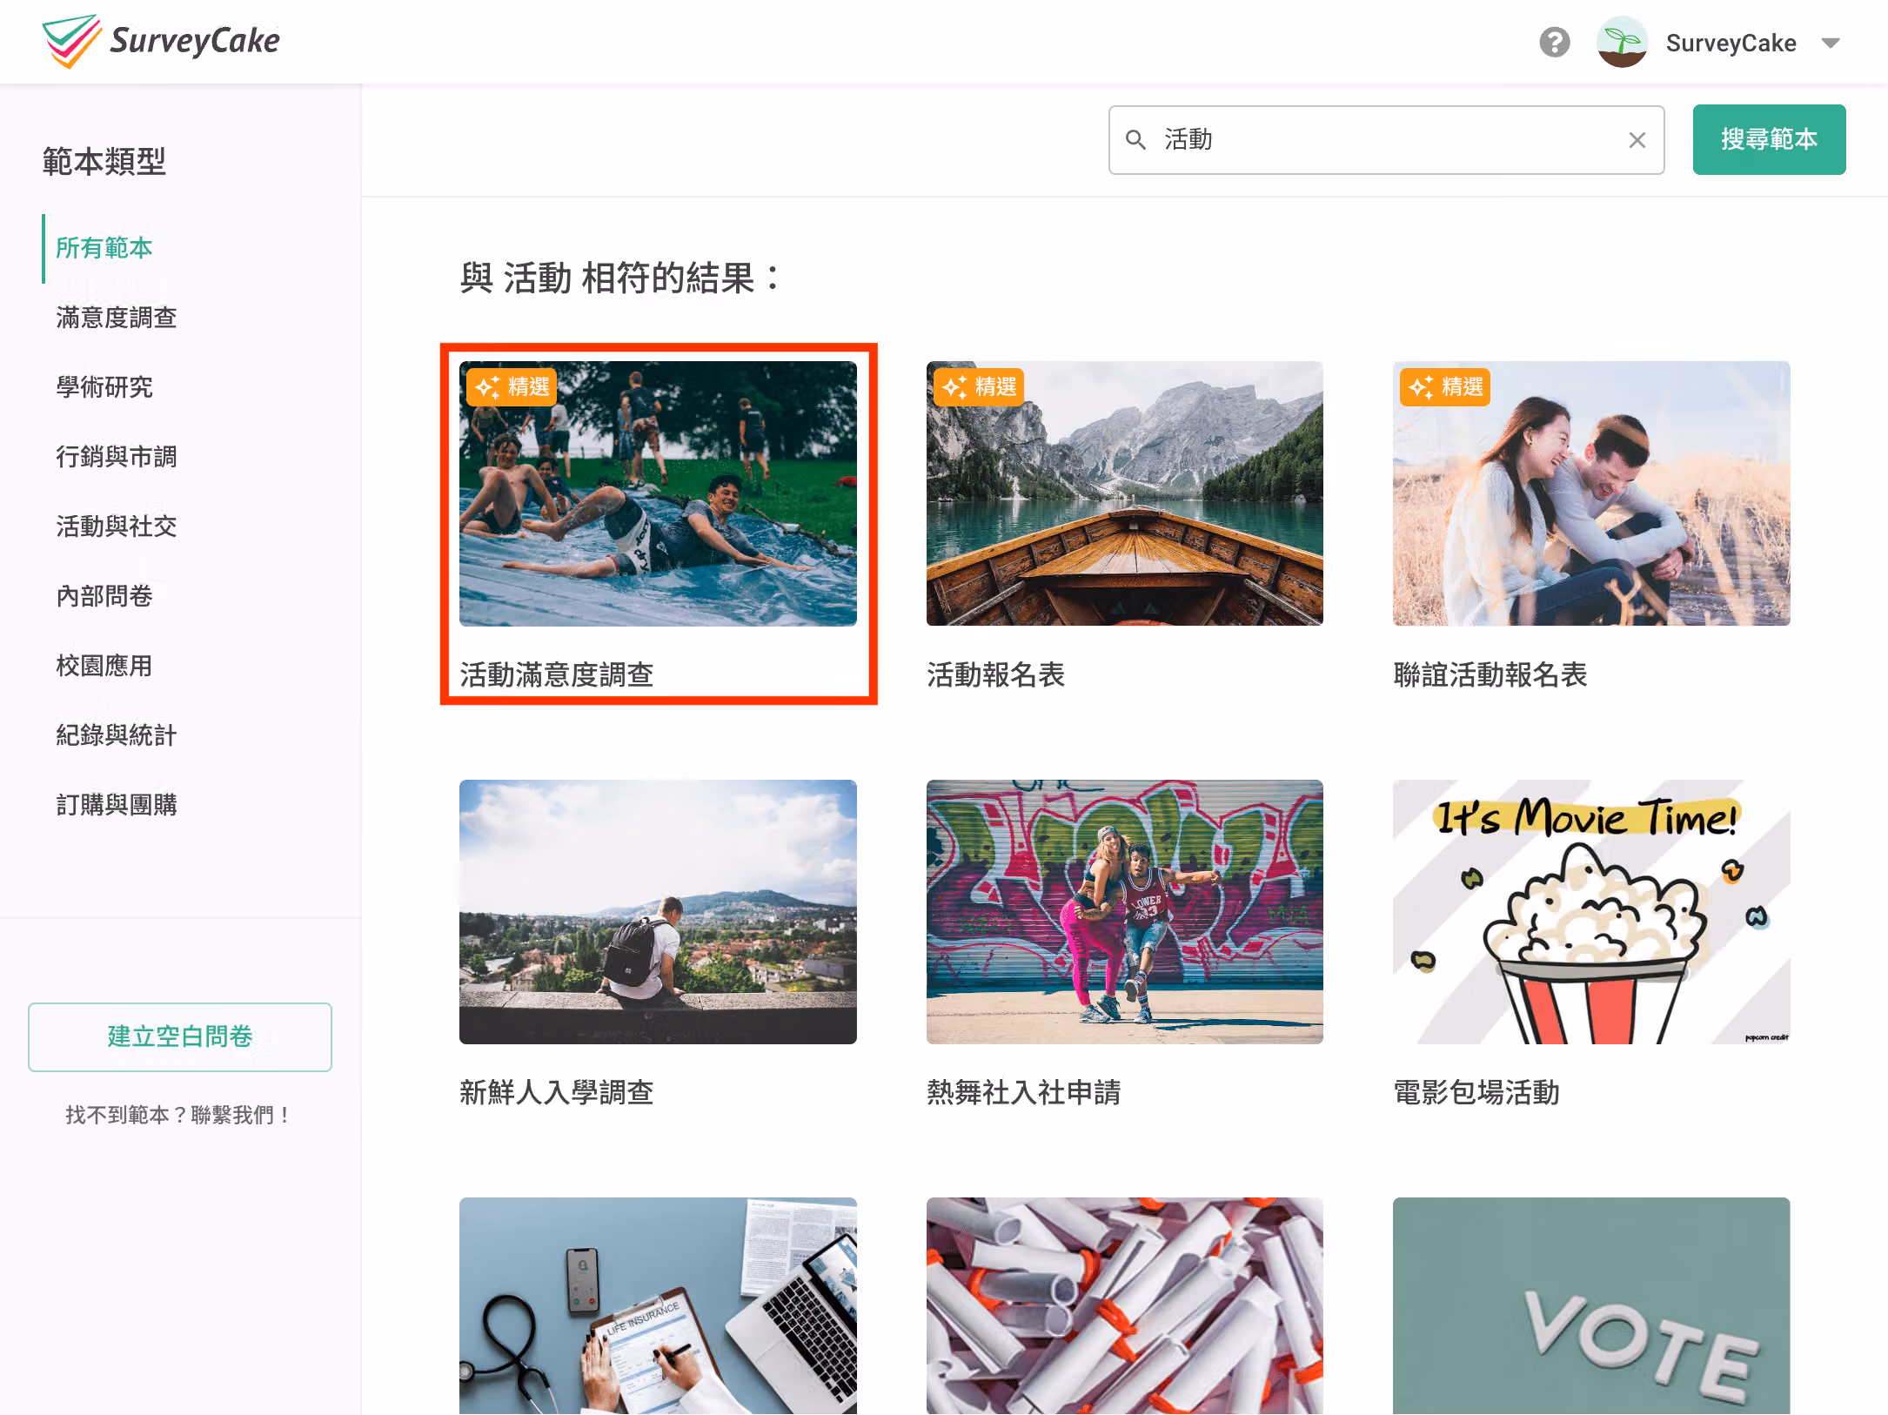Focus the template search input field
Image resolution: width=1888 pixels, height=1415 pixels.
click(1386, 140)
